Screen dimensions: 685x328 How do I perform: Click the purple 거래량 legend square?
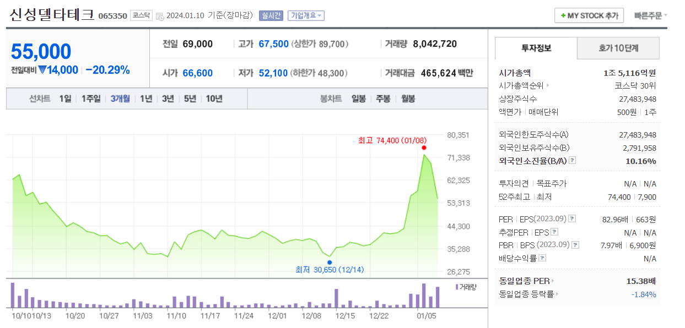(x=457, y=287)
